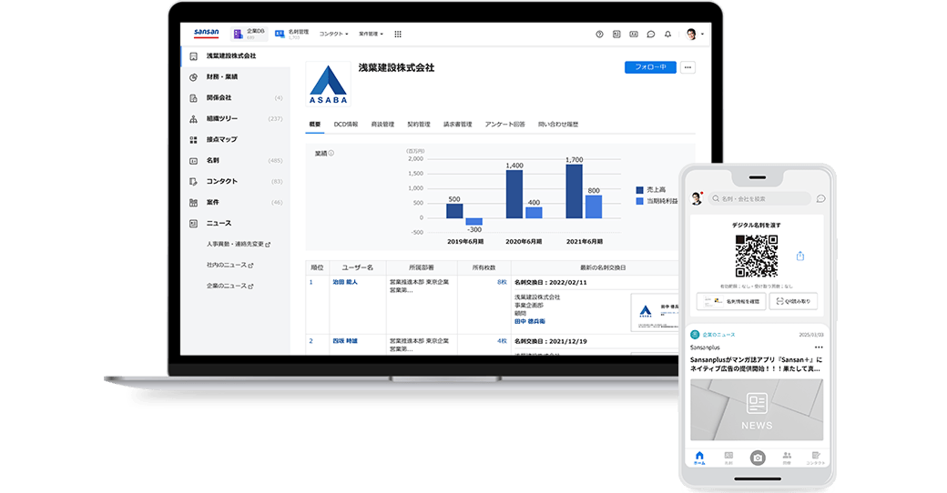Open the 名刺管理 section icon
This screenshot has width=947, height=493.
pyautogui.click(x=280, y=34)
